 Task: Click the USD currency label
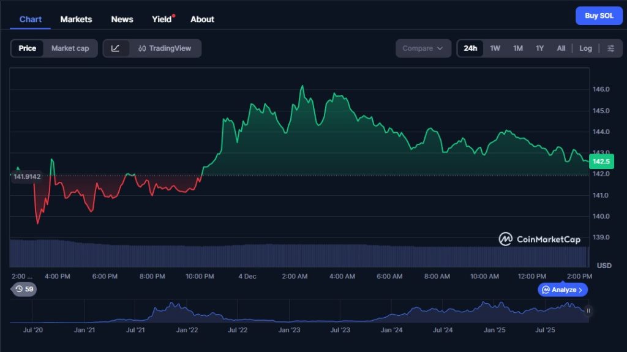click(604, 266)
